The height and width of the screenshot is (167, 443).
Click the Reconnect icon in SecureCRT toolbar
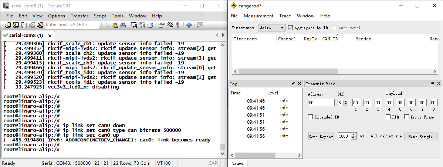[32, 25]
